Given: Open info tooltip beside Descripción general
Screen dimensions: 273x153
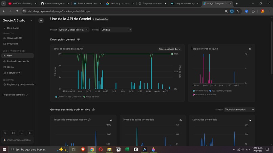Looking at the screenshot, I should pos(79,40).
